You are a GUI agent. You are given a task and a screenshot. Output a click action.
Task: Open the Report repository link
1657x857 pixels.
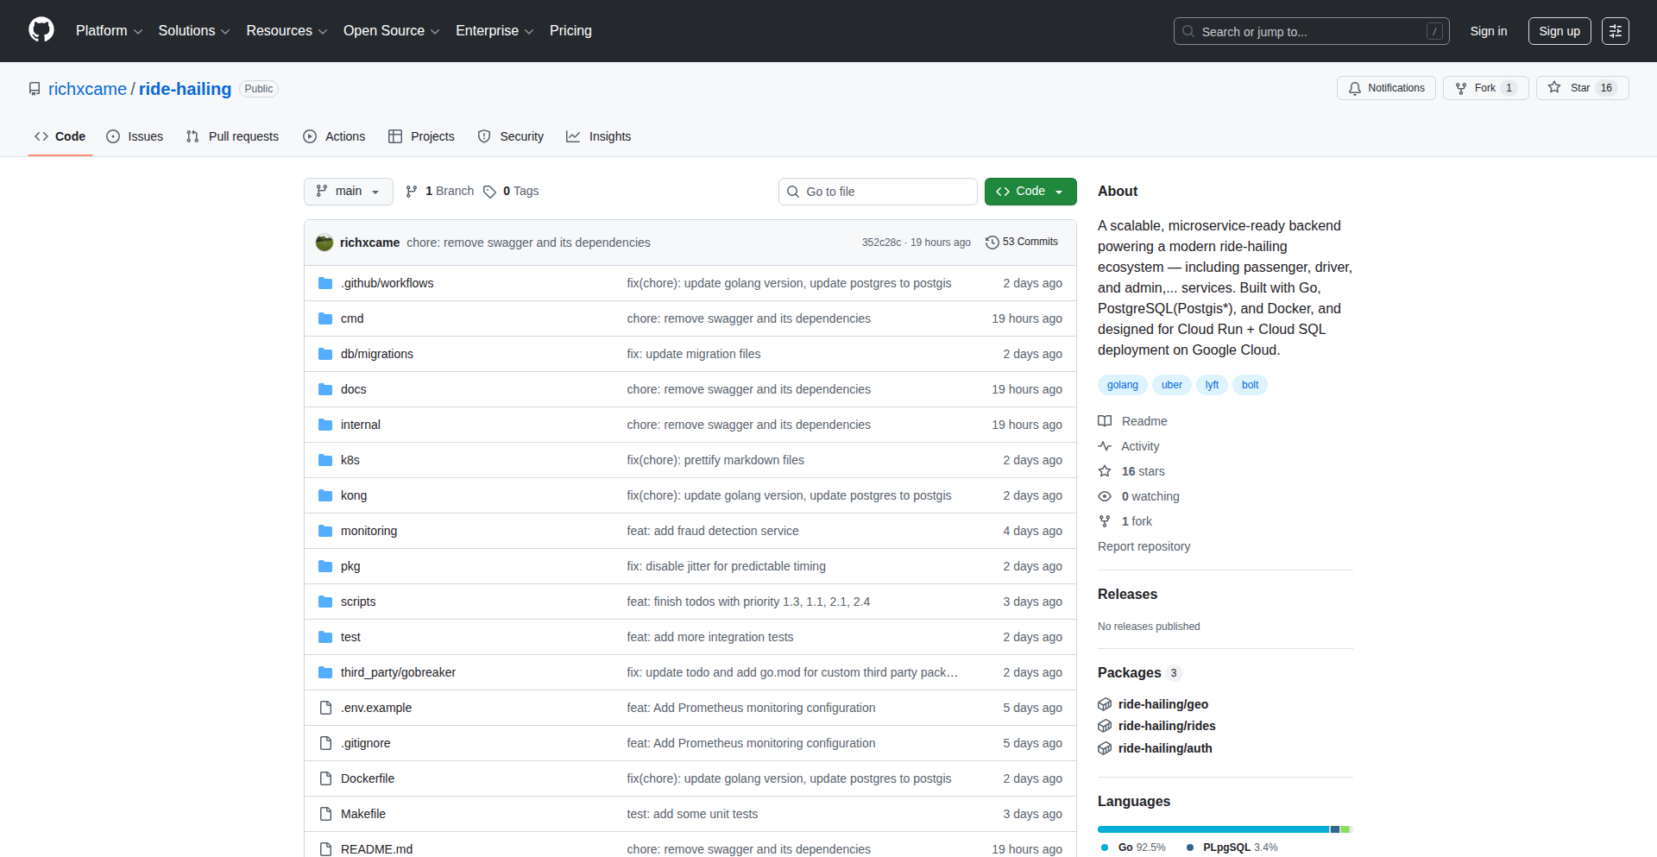pos(1144,546)
